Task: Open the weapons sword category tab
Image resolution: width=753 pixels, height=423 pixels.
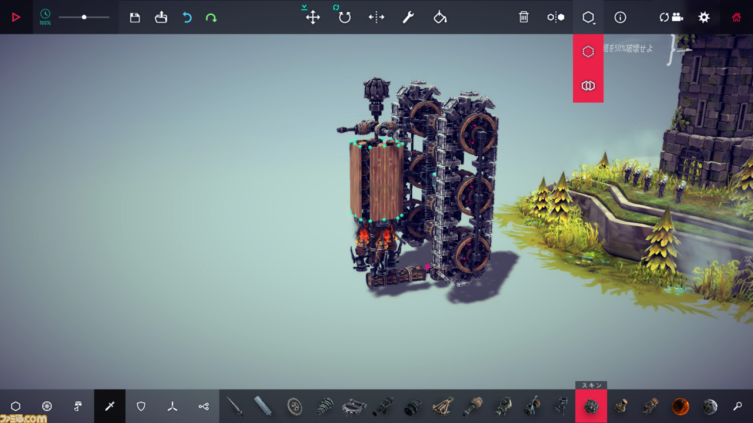Action: click(x=109, y=406)
